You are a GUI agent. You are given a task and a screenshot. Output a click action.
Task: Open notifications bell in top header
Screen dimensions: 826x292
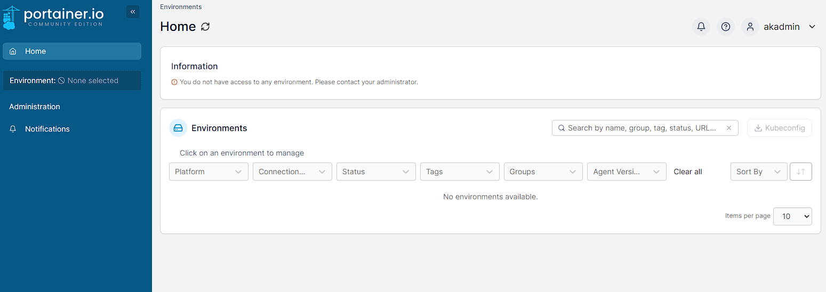click(701, 27)
